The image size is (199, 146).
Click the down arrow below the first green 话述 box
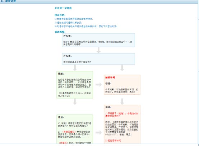tap(75, 102)
